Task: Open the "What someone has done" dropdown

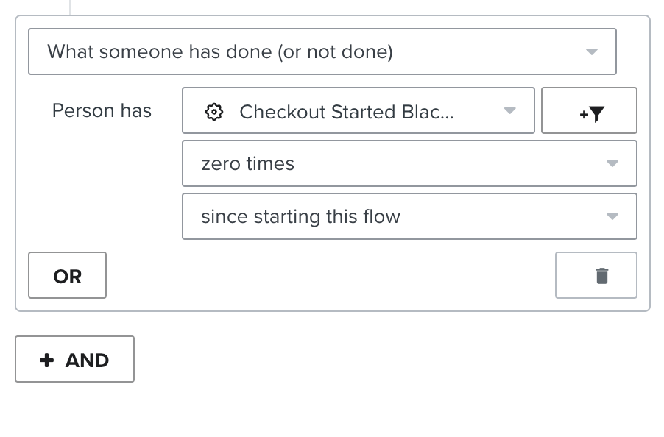Action: [322, 51]
